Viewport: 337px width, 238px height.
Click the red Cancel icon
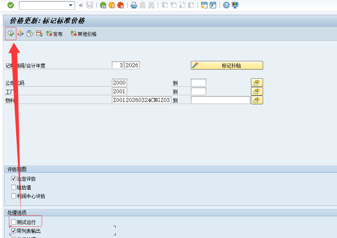120,5
